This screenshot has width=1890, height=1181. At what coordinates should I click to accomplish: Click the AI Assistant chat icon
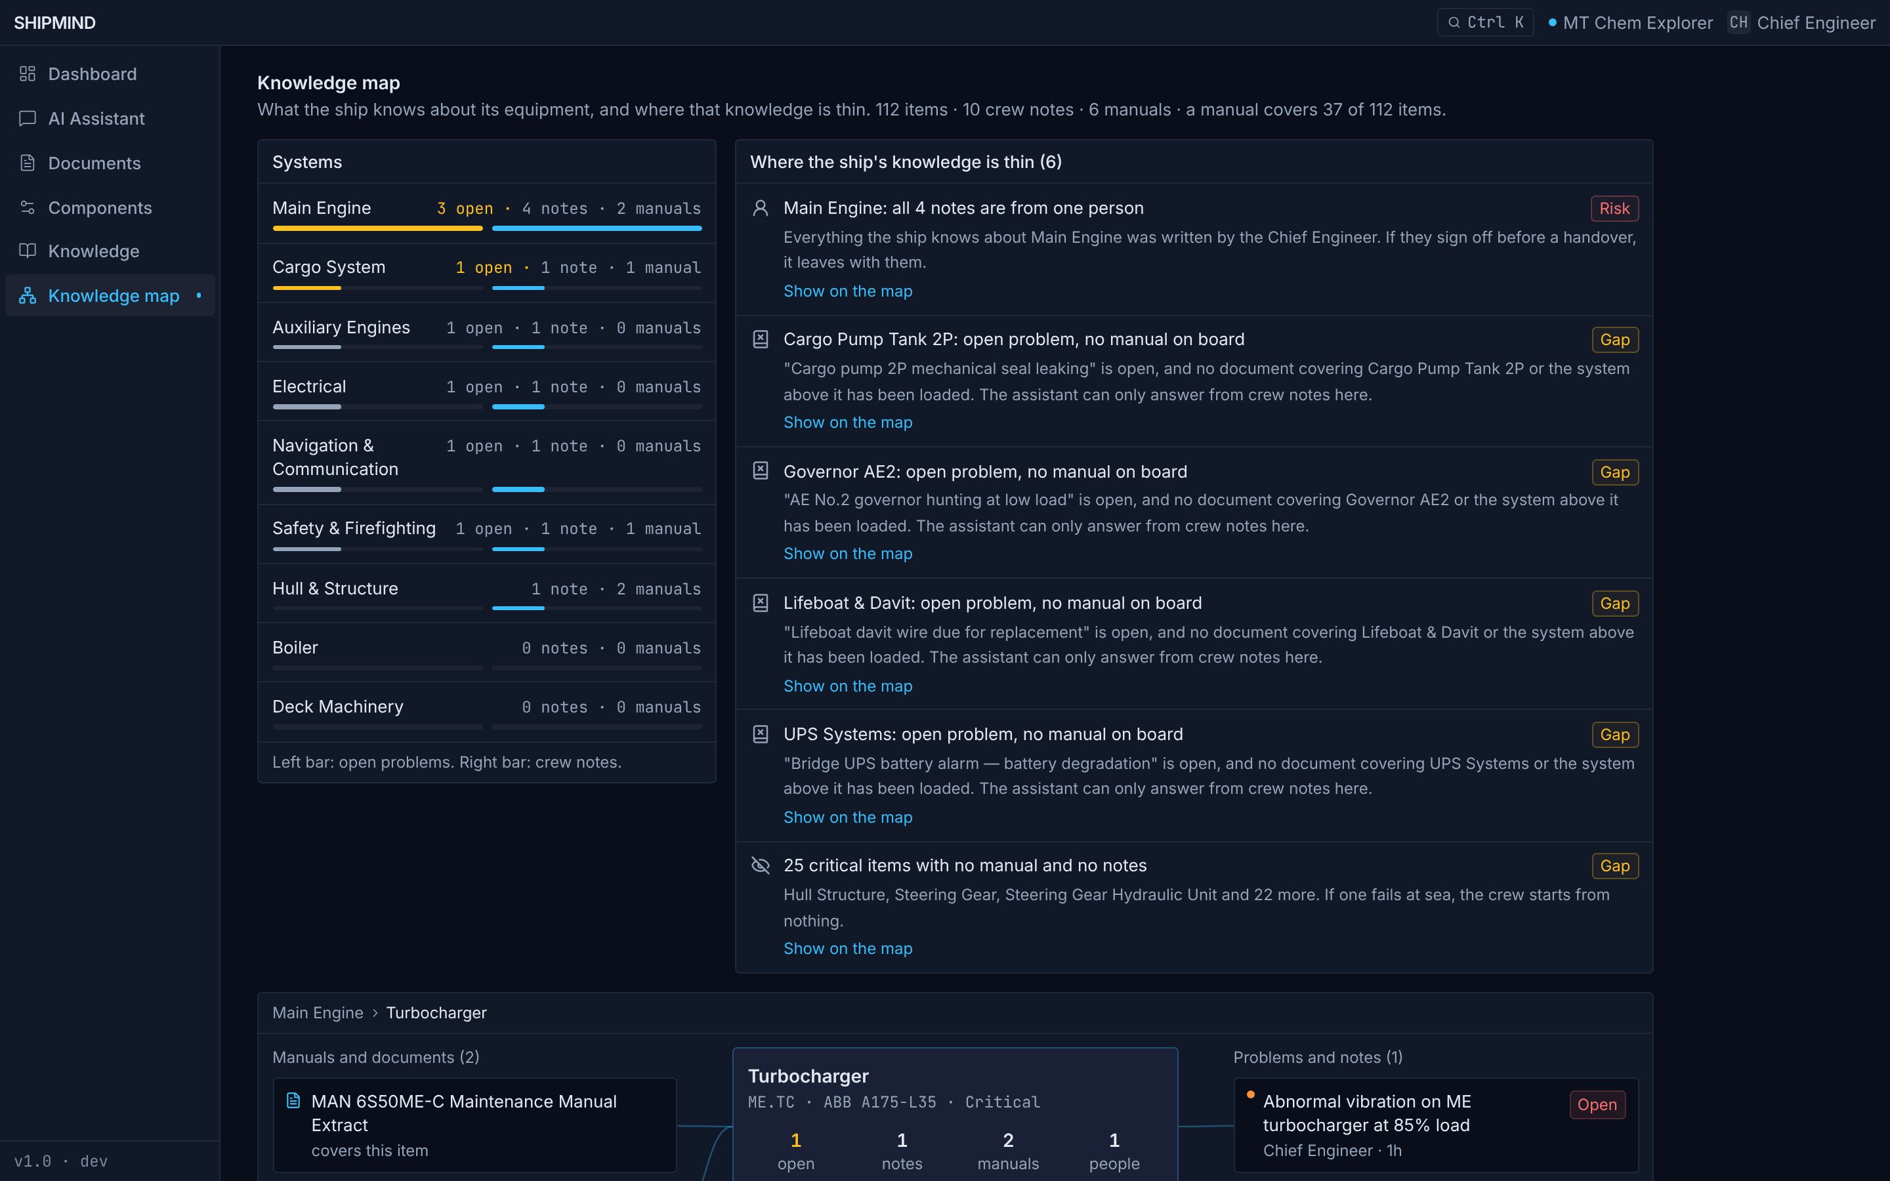(x=28, y=118)
